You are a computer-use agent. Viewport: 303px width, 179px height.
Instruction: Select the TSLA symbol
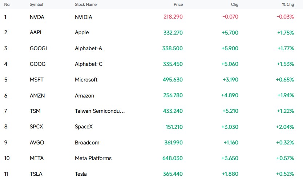(36, 174)
